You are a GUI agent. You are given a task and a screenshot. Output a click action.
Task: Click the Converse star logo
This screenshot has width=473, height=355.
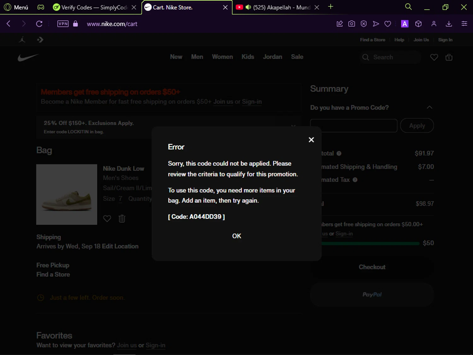coord(40,40)
